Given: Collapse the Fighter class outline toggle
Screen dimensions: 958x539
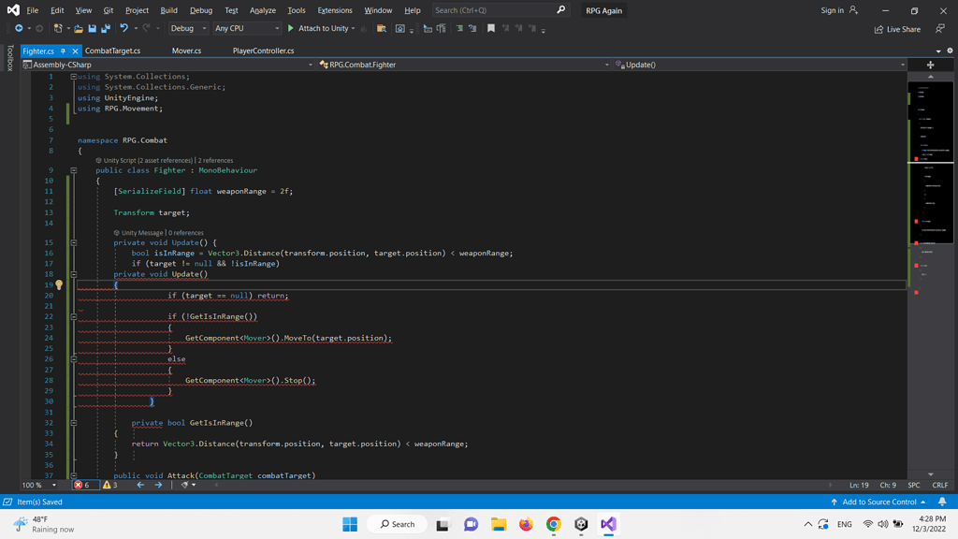Looking at the screenshot, I should tap(73, 170).
